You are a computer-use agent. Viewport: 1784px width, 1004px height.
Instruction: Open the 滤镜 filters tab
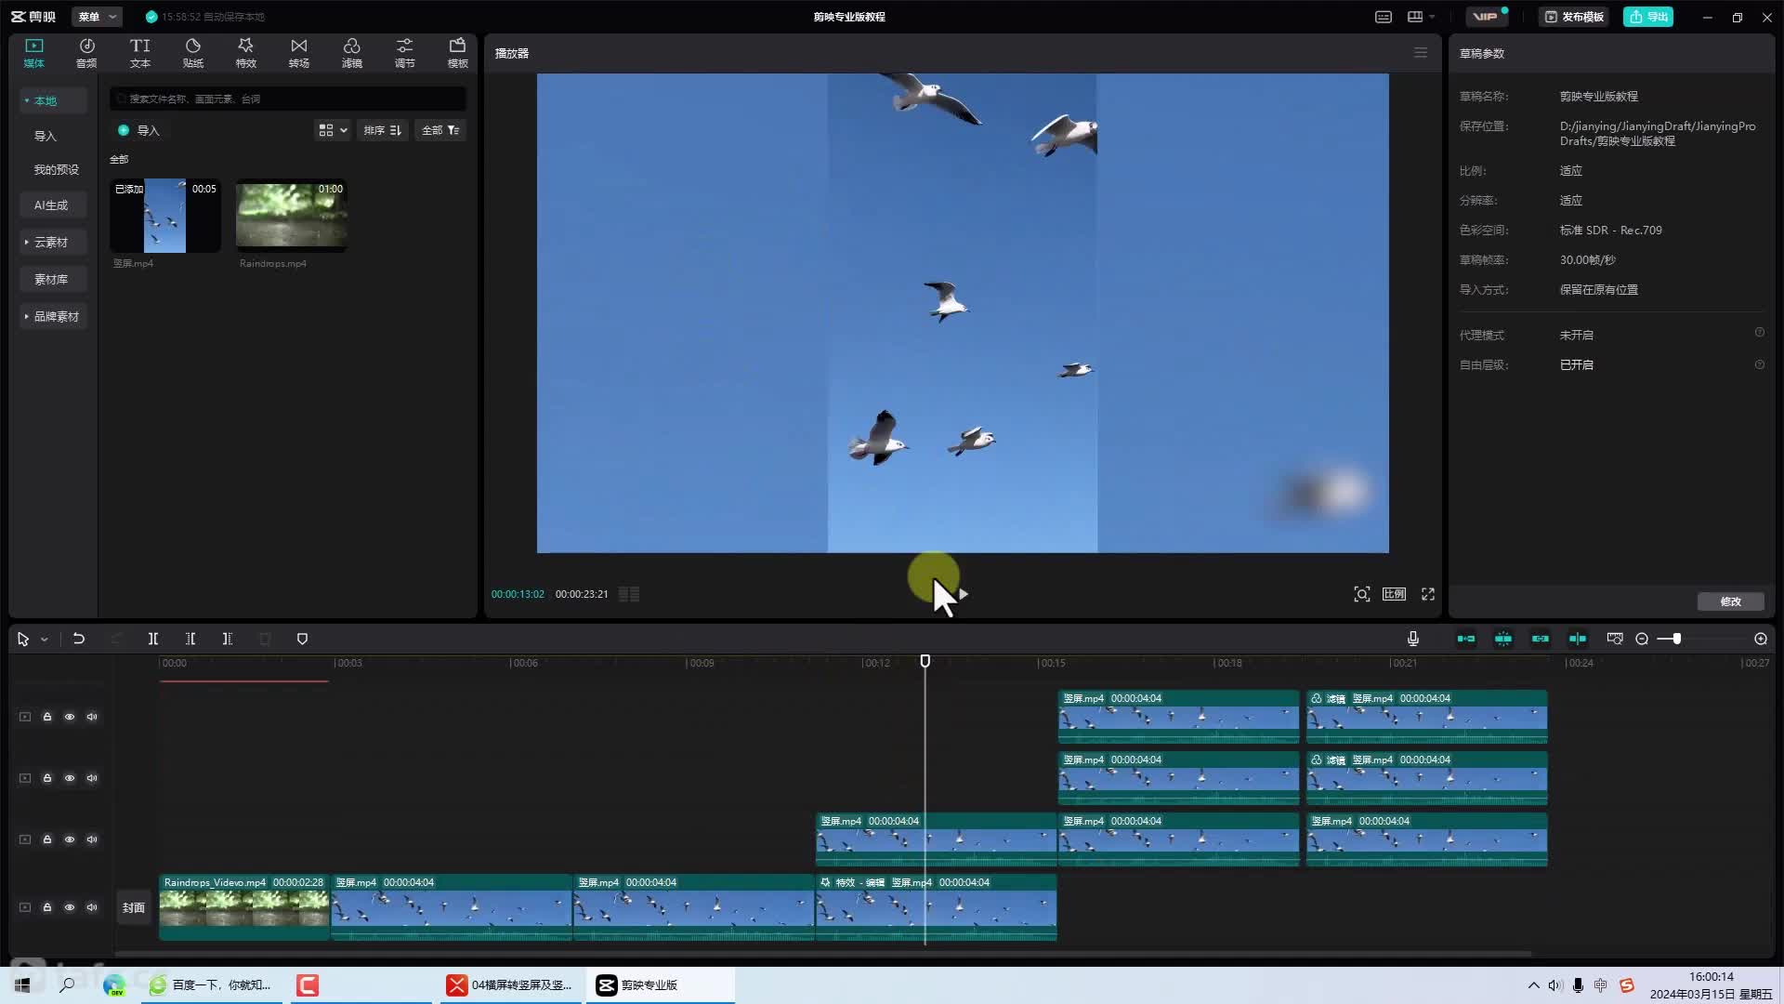pos(351,53)
